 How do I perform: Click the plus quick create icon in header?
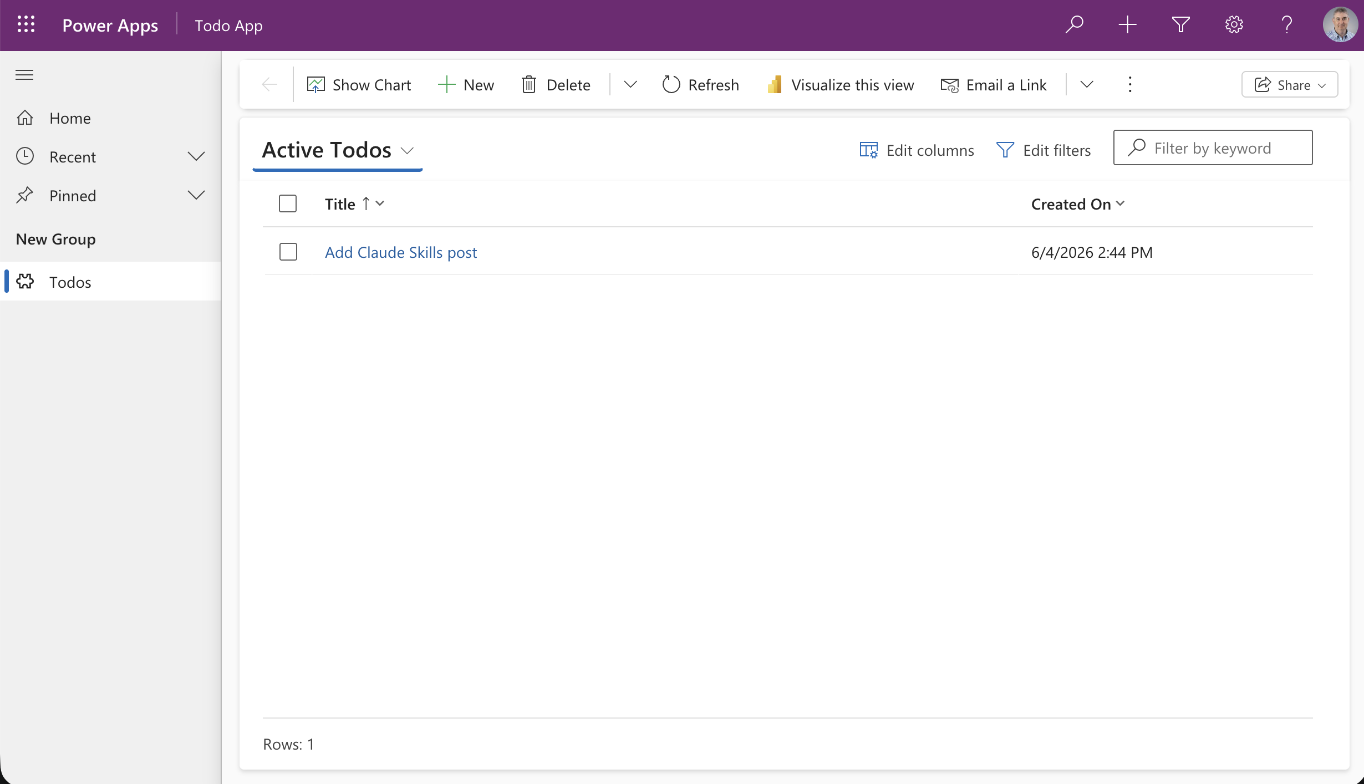(x=1127, y=25)
